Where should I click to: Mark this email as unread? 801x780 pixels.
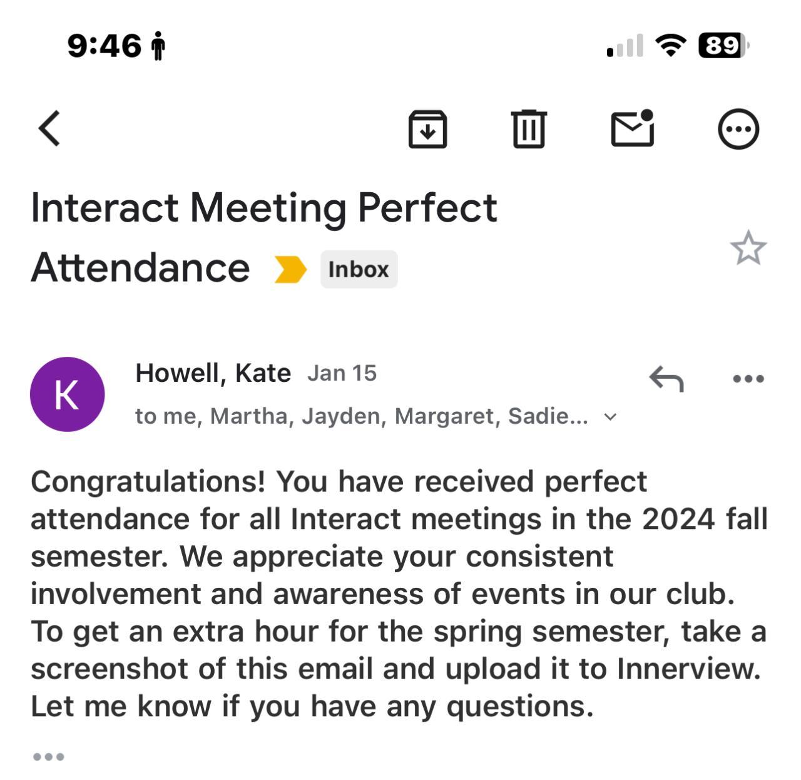[x=633, y=128]
